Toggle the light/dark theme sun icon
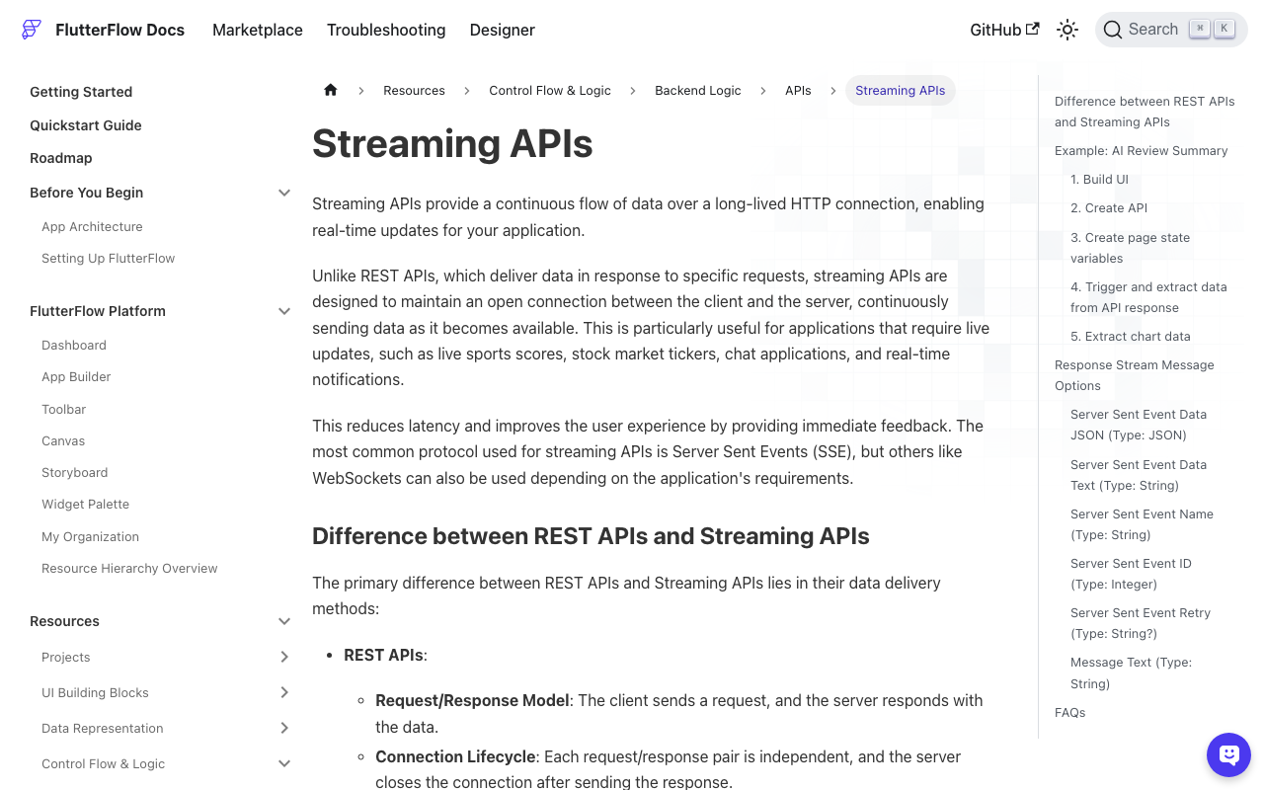Image resolution: width=1264 pixels, height=790 pixels. 1067,30
